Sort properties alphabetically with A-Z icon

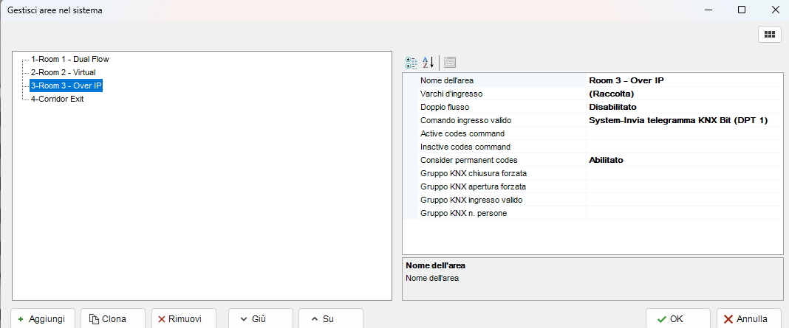tap(428, 63)
